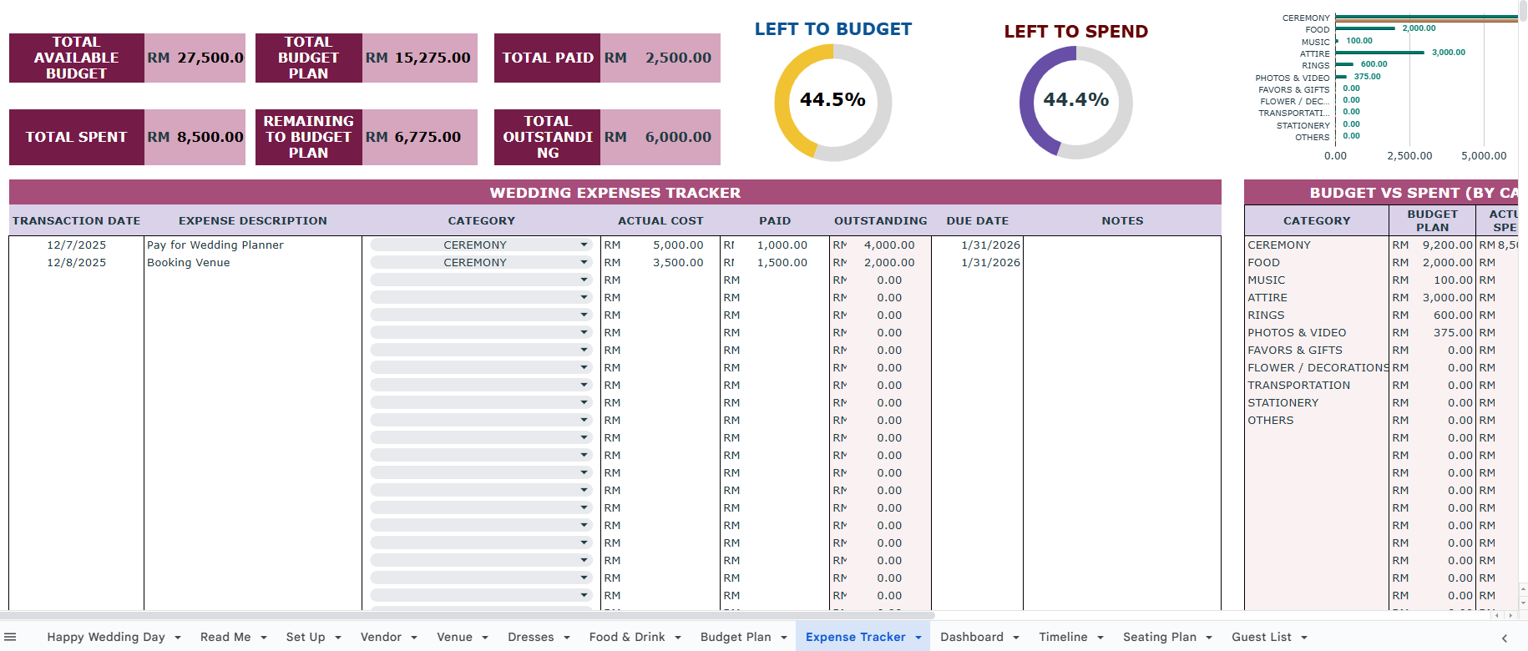Click the horizontal scrollbar above the sheet tabs
This screenshot has height=651, width=1528.
468,615
